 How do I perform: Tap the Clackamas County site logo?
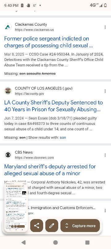8,27
